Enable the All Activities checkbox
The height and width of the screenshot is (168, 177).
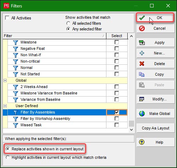click(x=7, y=18)
